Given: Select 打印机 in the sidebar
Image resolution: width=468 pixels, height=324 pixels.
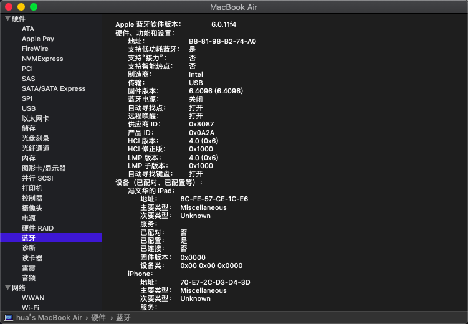Looking at the screenshot, I should point(32,188).
